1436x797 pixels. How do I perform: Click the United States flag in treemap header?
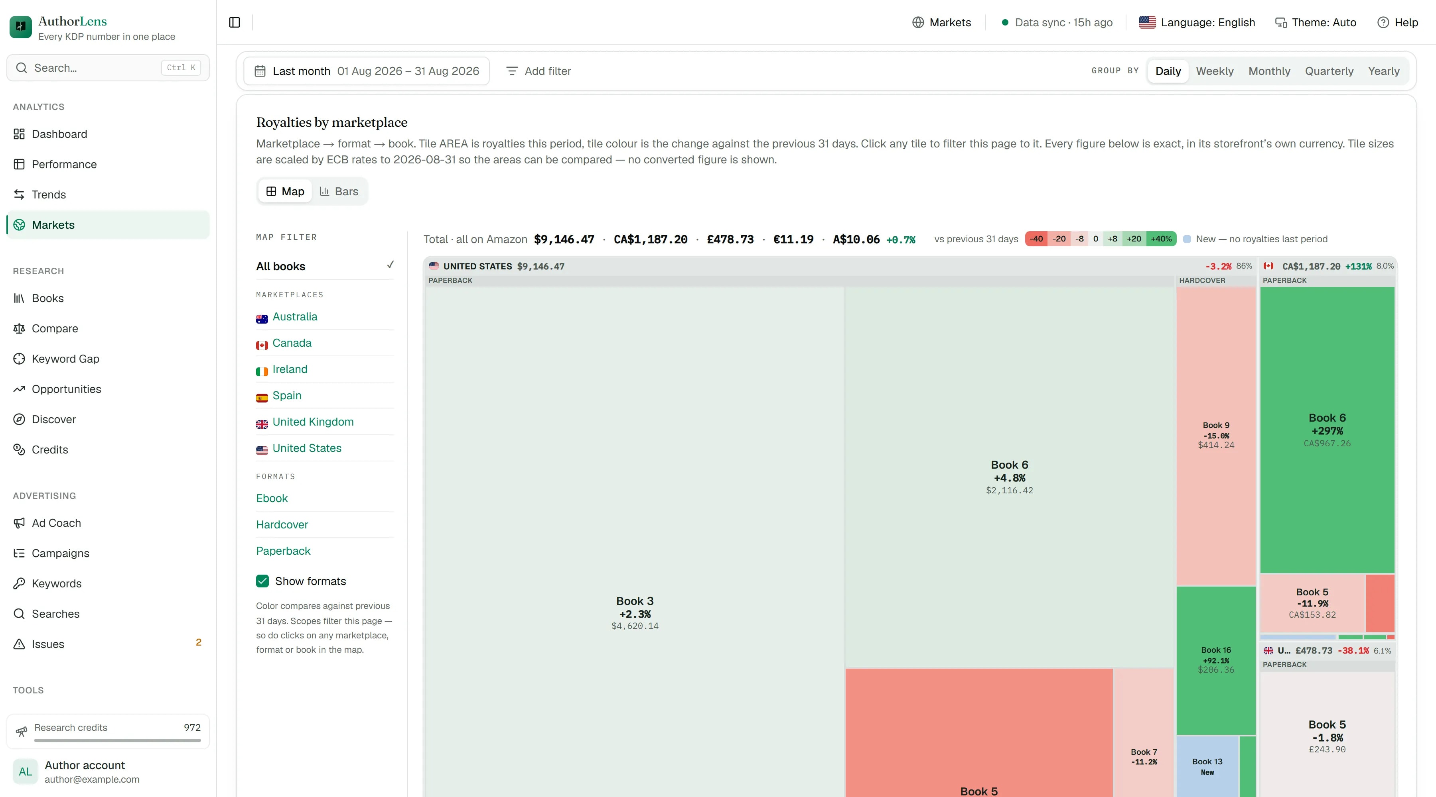tap(434, 266)
